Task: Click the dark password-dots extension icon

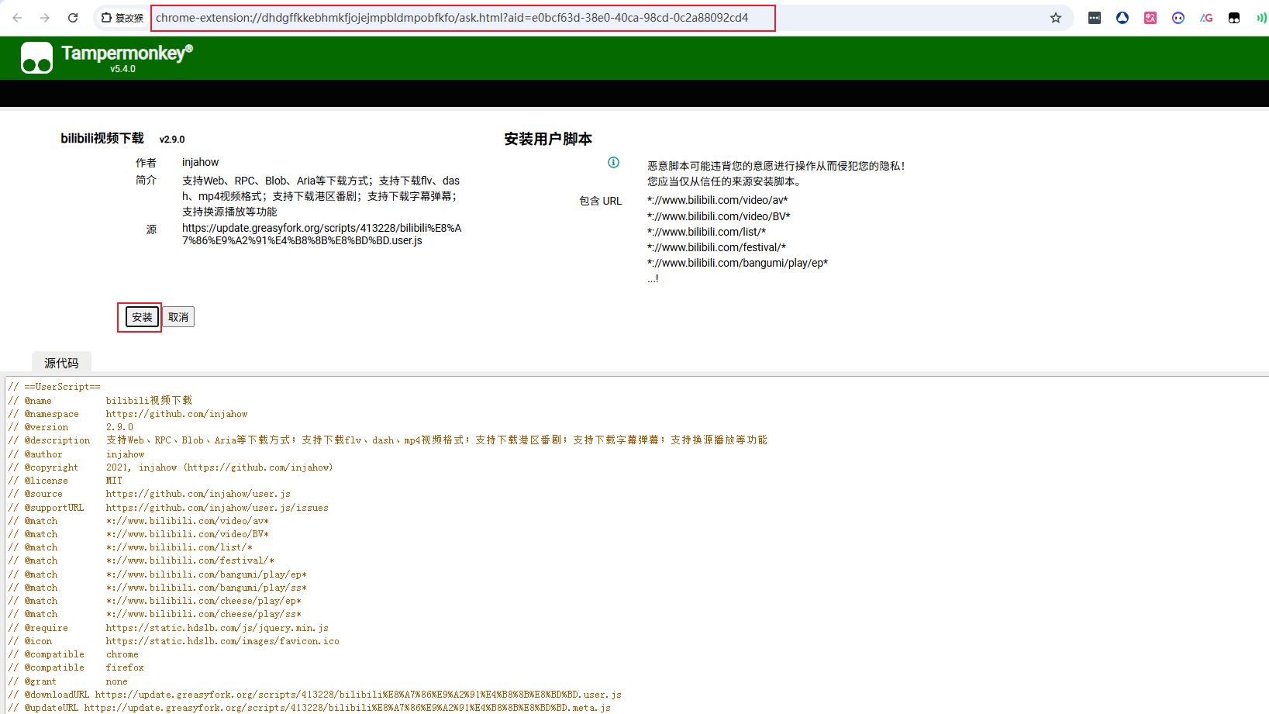Action: coord(1095,18)
